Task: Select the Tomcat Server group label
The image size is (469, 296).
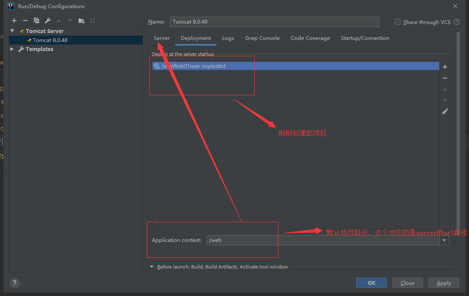Action: [45, 31]
